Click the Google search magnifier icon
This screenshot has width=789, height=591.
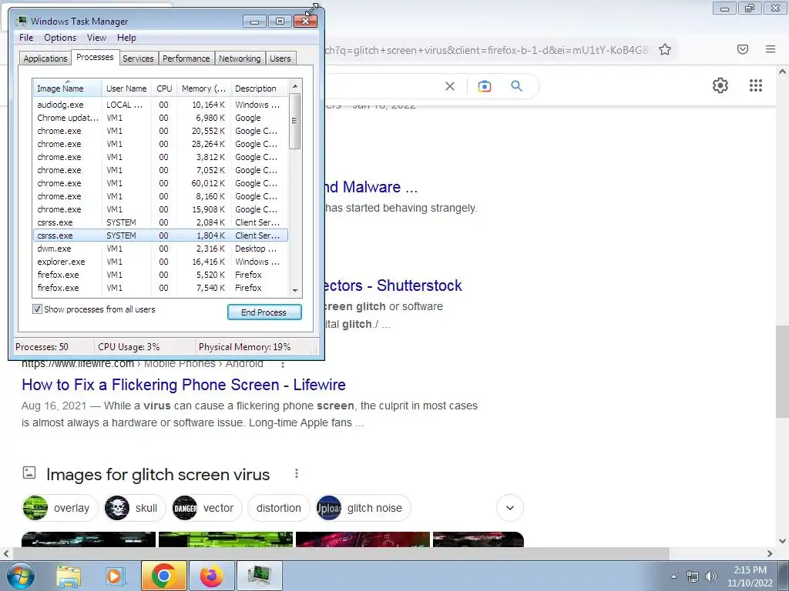pyautogui.click(x=516, y=86)
